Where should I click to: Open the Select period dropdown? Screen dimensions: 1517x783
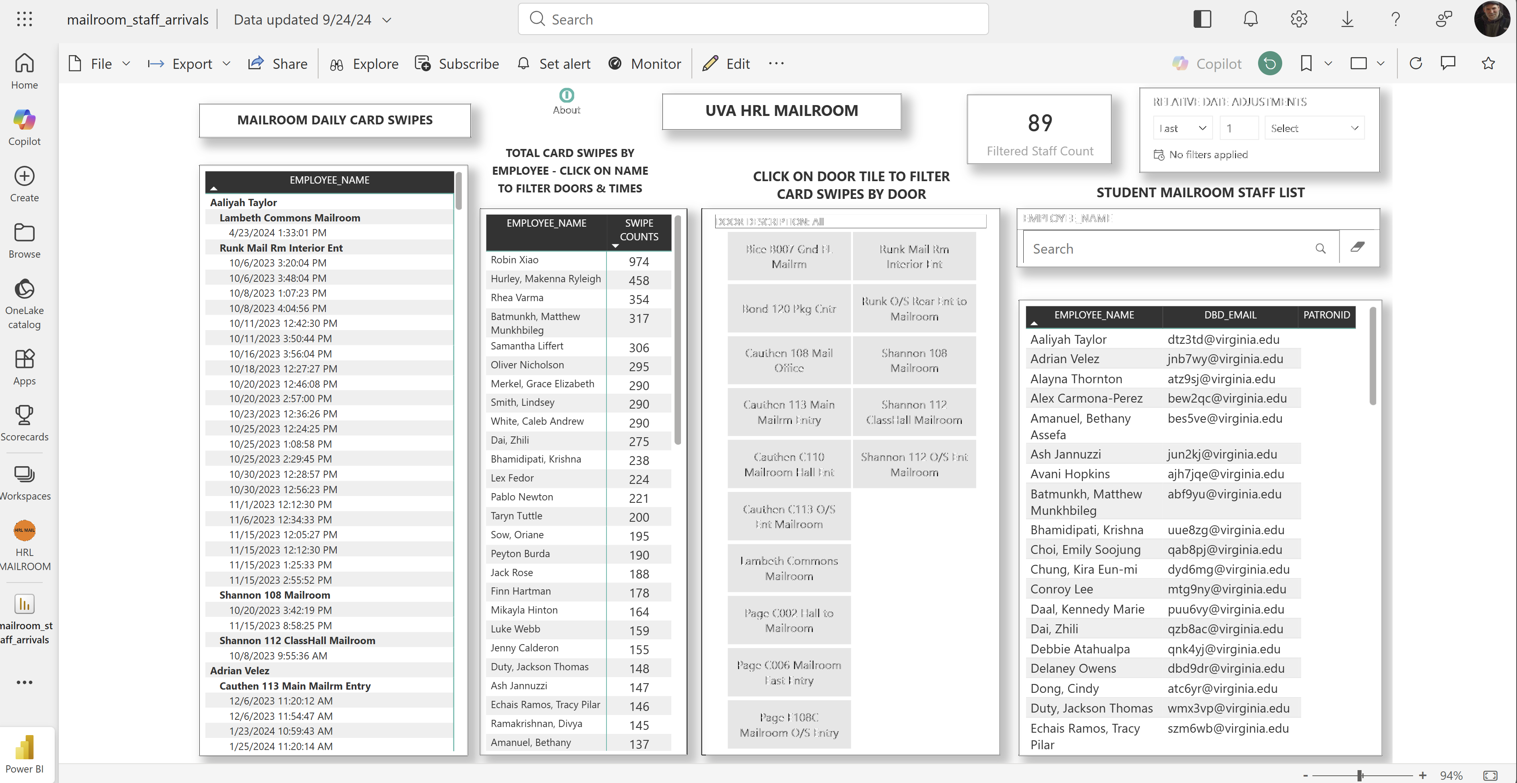(x=1314, y=128)
